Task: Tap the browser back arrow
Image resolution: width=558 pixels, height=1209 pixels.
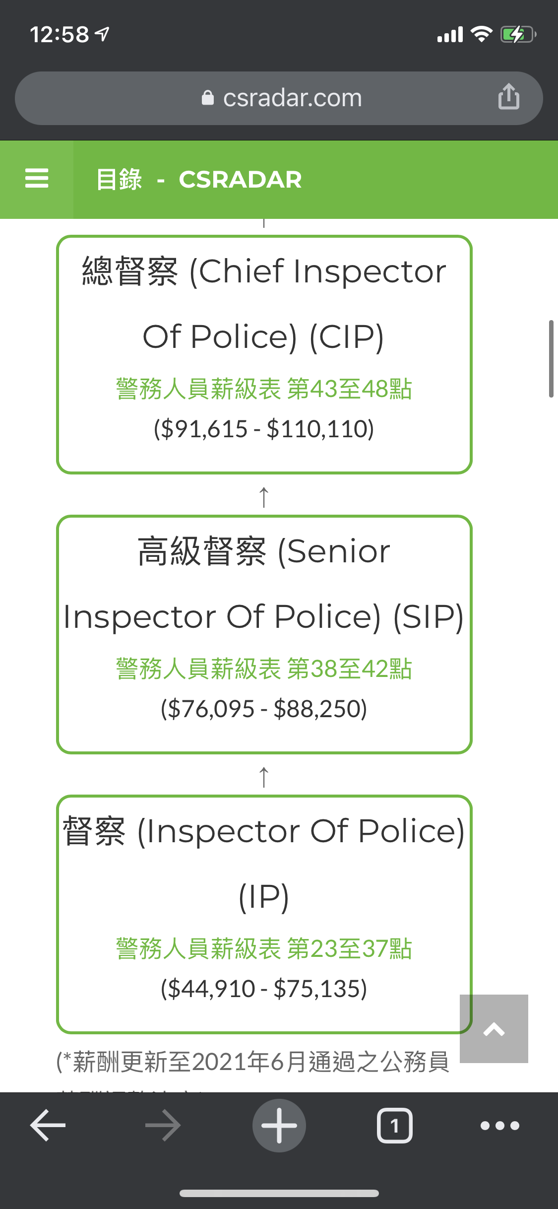Action: tap(48, 1126)
